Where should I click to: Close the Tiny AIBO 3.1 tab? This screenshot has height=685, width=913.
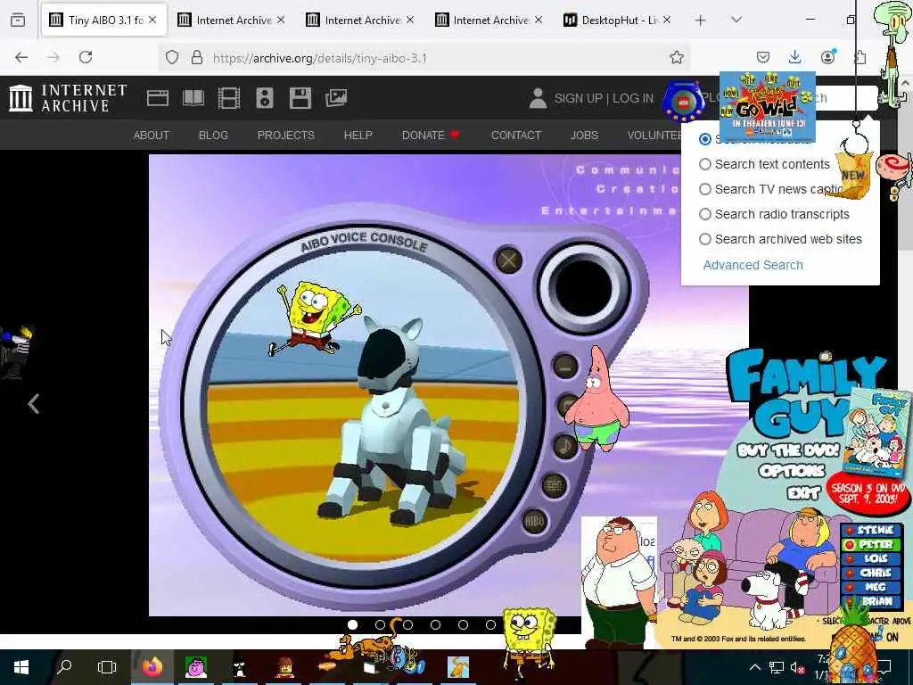pyautogui.click(x=152, y=20)
